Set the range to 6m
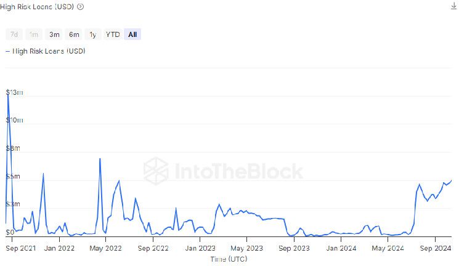 [x=74, y=34]
